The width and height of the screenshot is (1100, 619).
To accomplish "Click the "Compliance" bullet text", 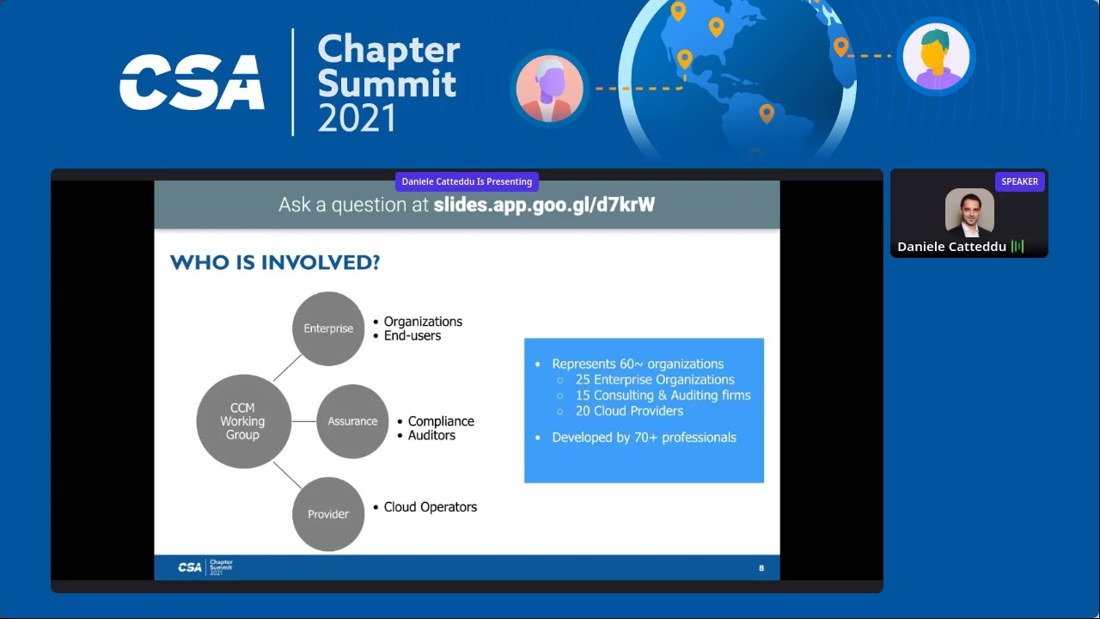I will [441, 421].
